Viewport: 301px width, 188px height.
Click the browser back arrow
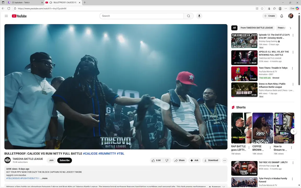tap(3, 8)
